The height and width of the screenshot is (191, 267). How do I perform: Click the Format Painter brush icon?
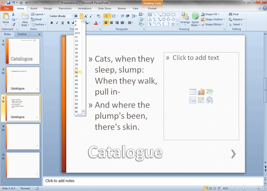coord(13,25)
